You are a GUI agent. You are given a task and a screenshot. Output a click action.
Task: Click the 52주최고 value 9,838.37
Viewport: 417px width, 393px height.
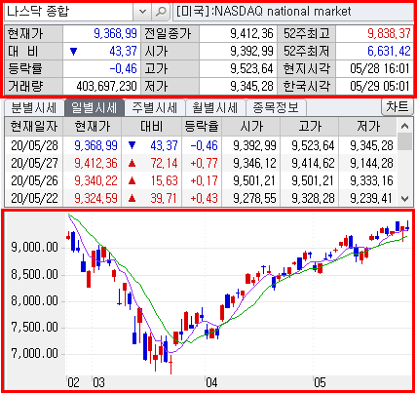coord(389,33)
